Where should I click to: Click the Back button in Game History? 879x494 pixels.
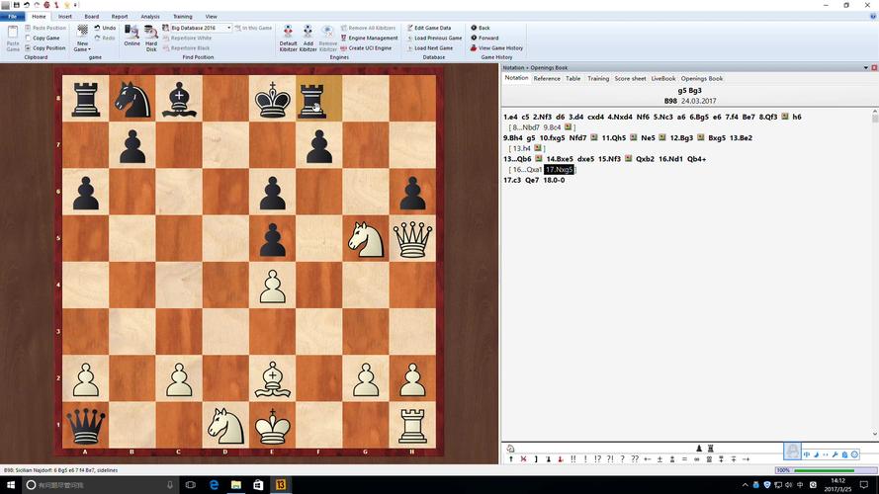(481, 28)
